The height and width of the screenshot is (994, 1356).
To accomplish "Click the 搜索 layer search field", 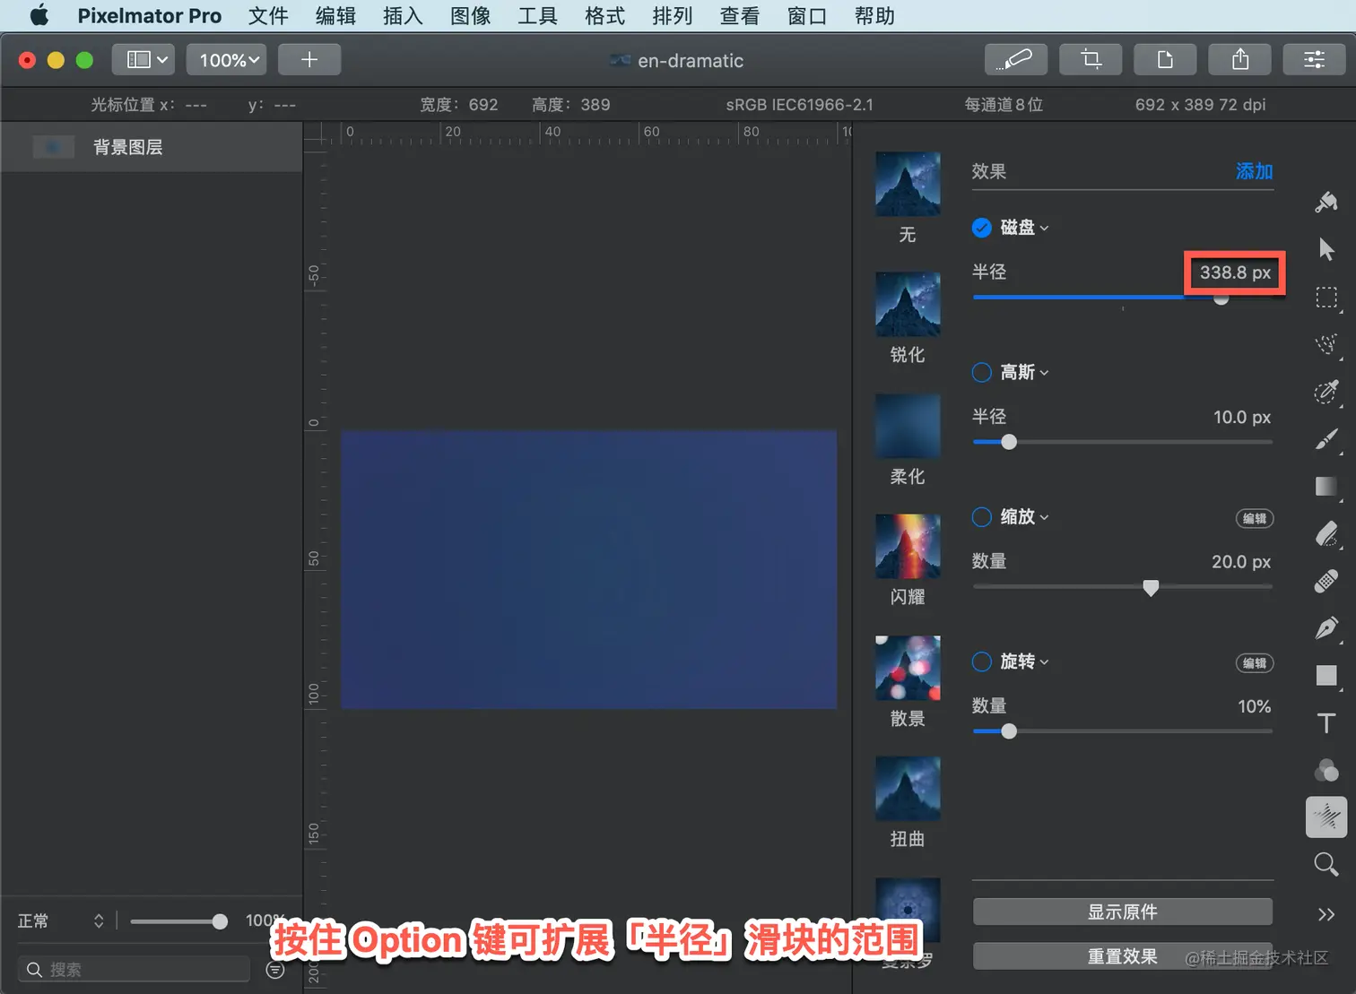I will click(x=134, y=969).
